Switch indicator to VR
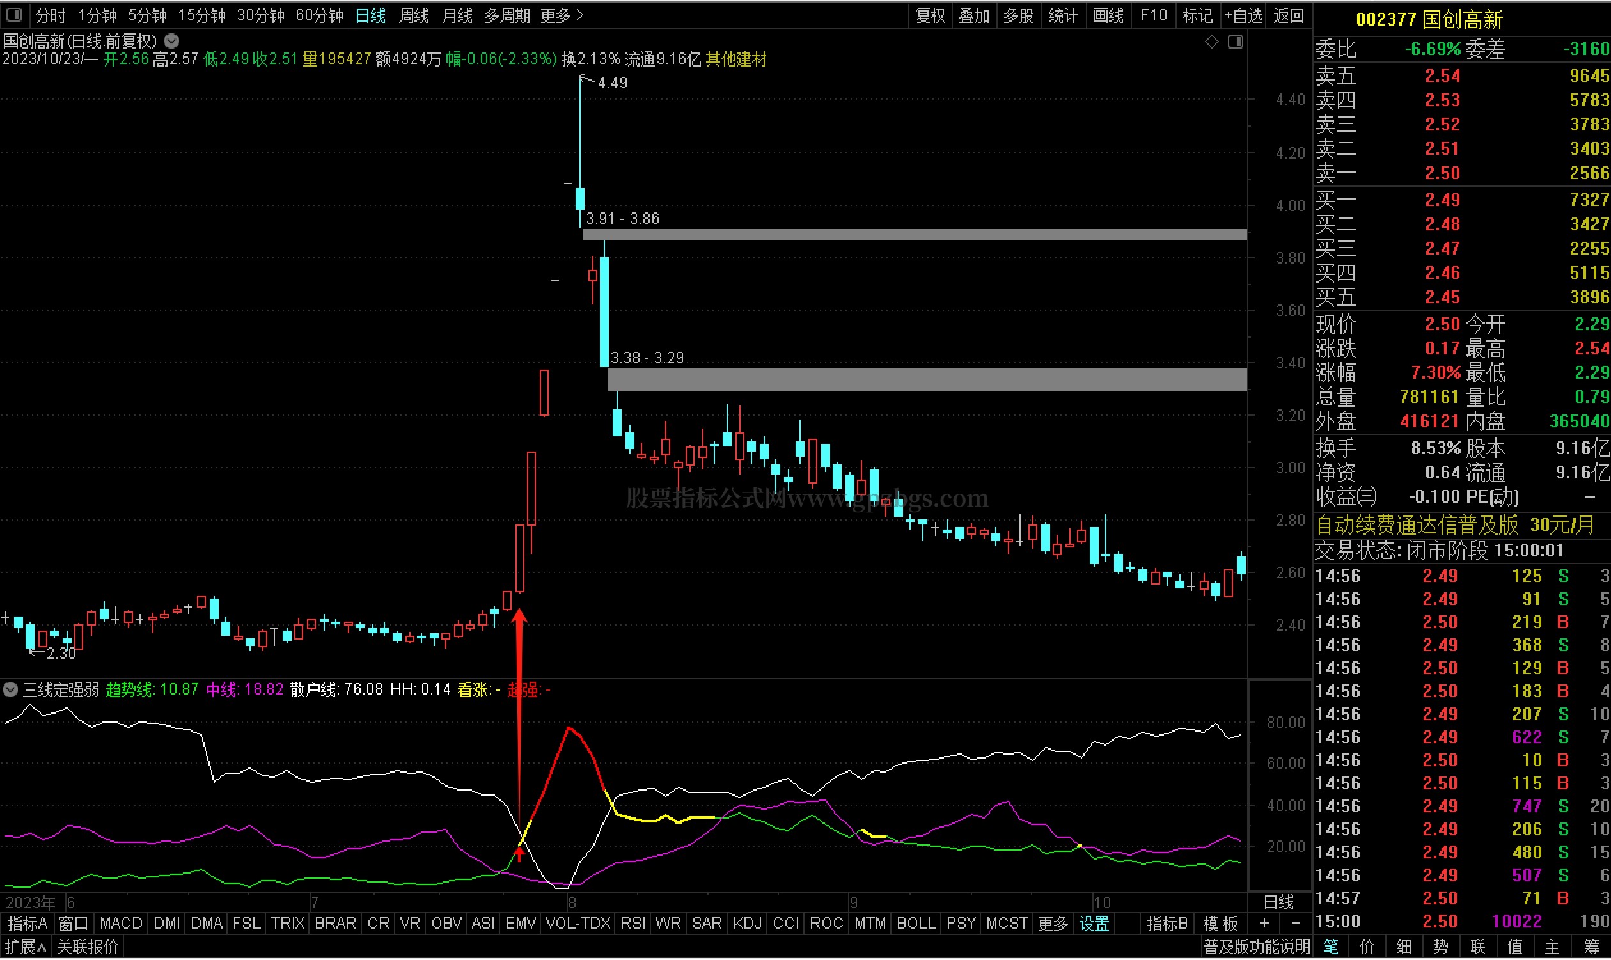 (x=410, y=924)
